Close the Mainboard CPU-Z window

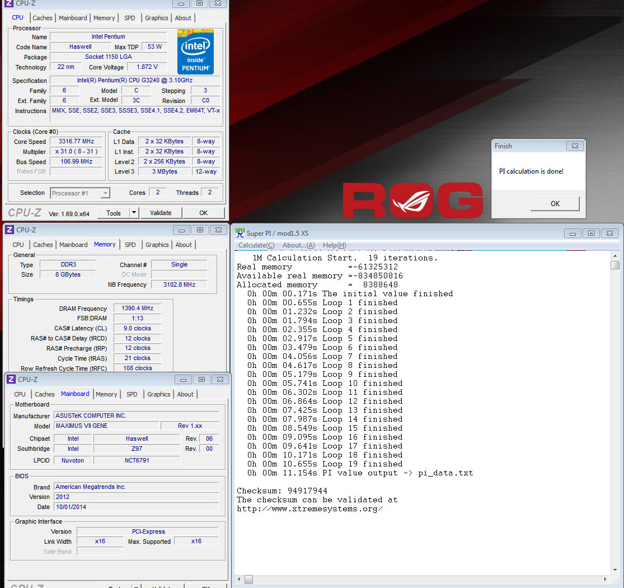(220, 379)
